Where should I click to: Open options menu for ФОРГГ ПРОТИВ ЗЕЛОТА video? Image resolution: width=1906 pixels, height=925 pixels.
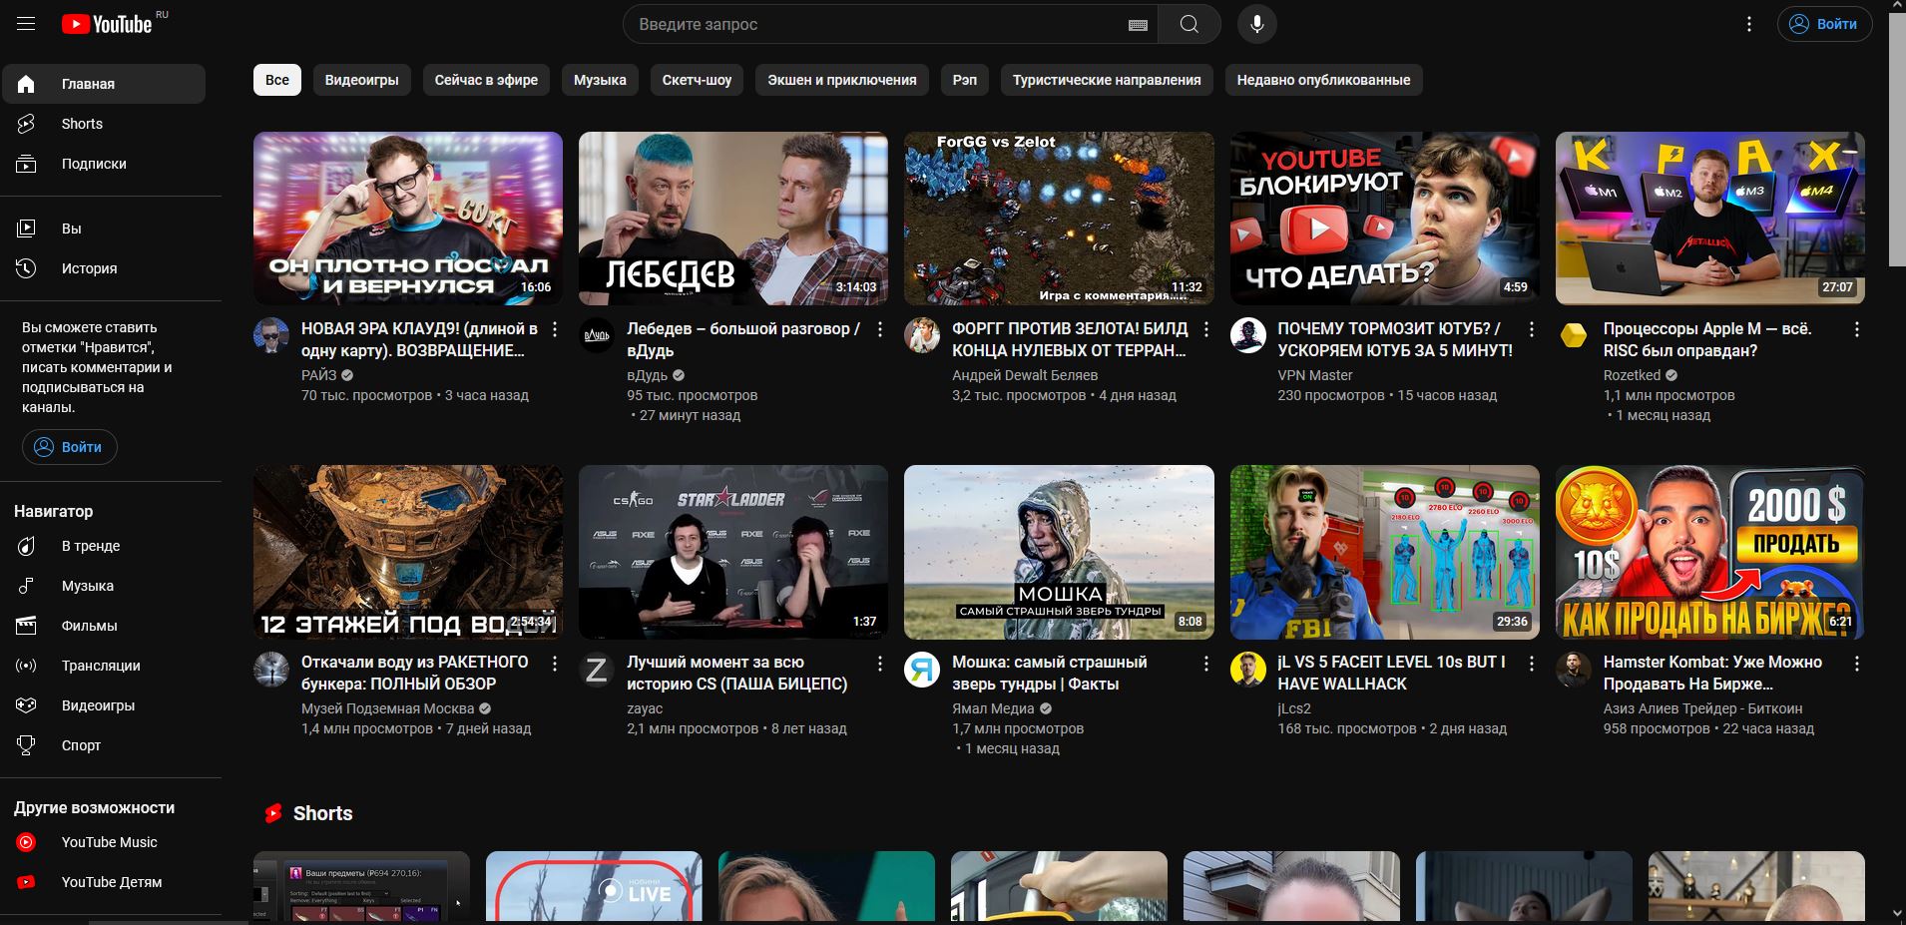pyautogui.click(x=1206, y=329)
